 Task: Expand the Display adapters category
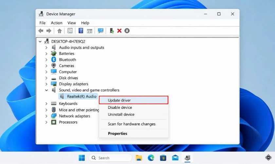coord(46,84)
